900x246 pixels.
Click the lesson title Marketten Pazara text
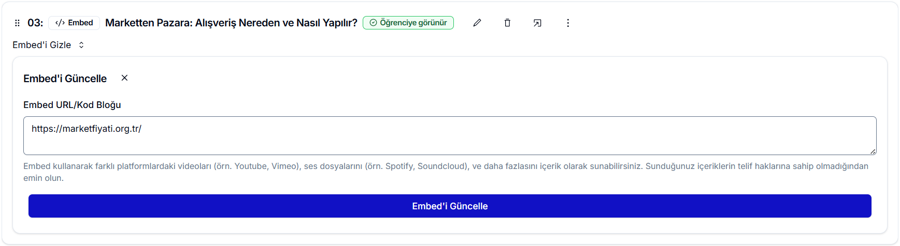click(231, 23)
